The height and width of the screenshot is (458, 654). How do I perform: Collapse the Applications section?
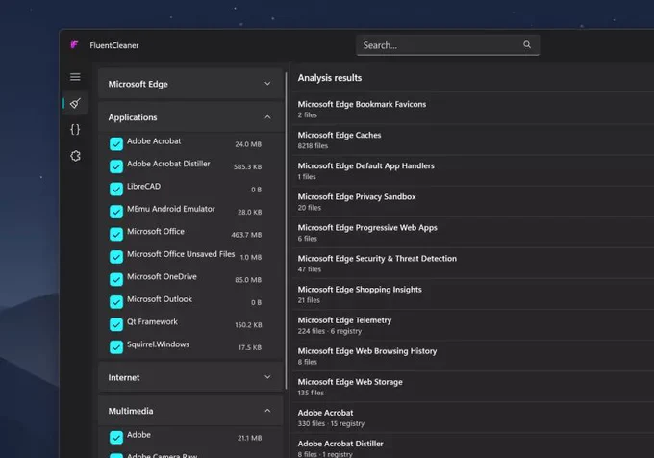coord(190,117)
